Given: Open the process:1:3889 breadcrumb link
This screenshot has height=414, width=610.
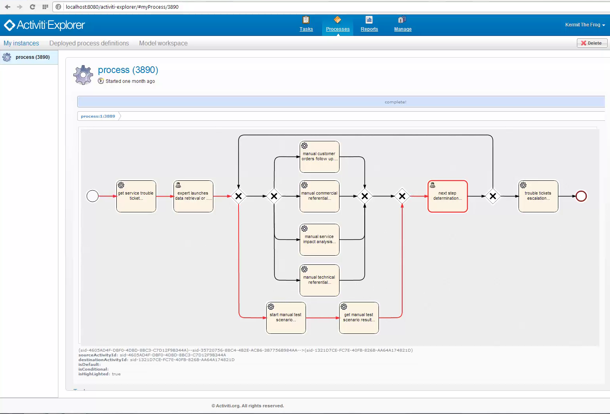Looking at the screenshot, I should [x=98, y=116].
